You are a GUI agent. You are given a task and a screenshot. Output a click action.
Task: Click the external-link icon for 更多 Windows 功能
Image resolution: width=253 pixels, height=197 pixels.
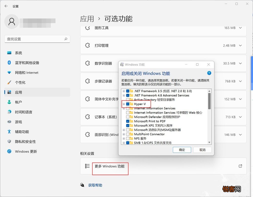240,166
